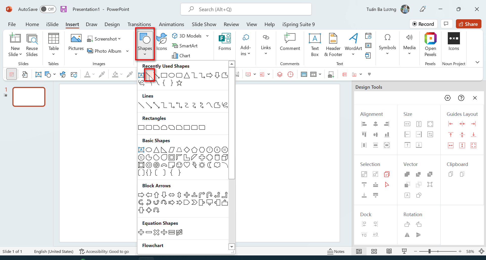Open the Media dropdown
The width and height of the screenshot is (486, 260).
[409, 53]
